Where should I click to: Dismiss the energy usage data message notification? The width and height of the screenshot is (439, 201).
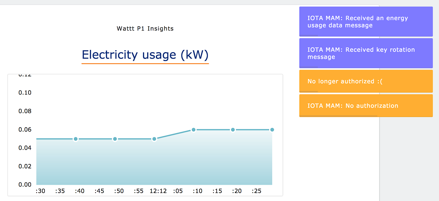(366, 22)
